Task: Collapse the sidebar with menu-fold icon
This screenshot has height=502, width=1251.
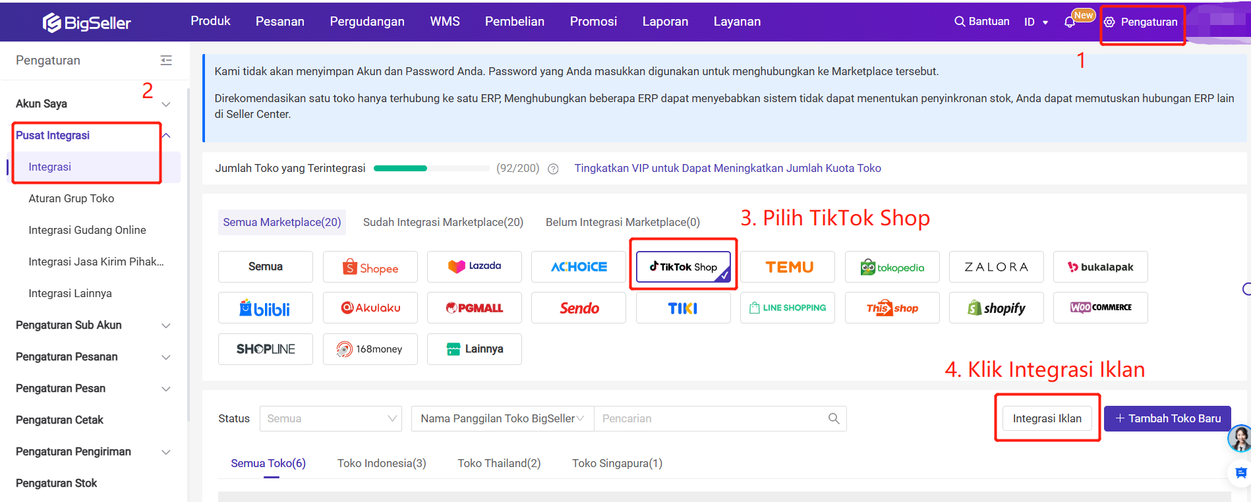Action: coord(166,61)
